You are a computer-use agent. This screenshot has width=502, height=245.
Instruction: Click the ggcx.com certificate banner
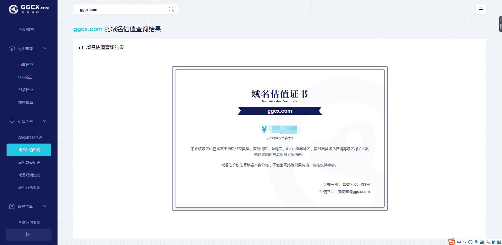[280, 111]
